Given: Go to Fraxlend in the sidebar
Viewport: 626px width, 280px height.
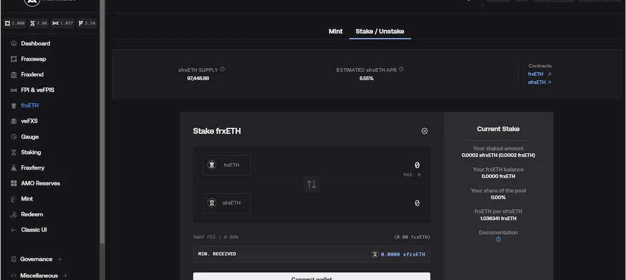Looking at the screenshot, I should [27, 75].
